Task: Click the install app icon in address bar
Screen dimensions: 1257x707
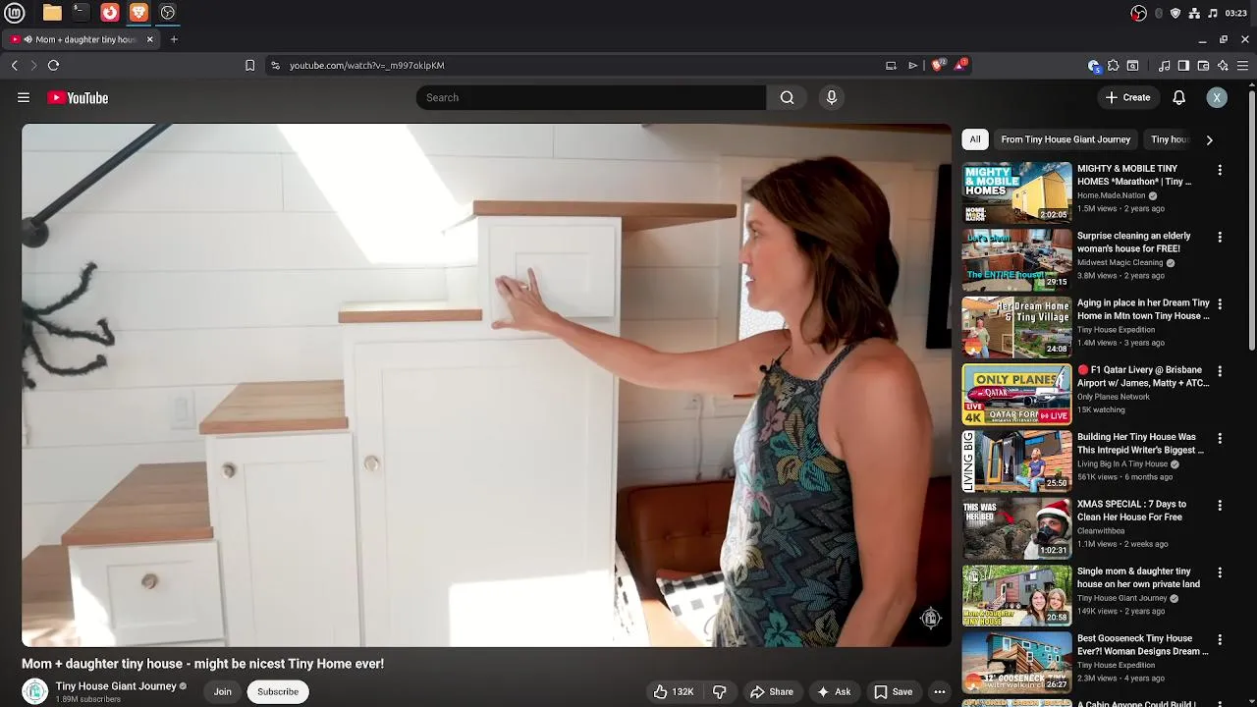Action: (x=891, y=65)
